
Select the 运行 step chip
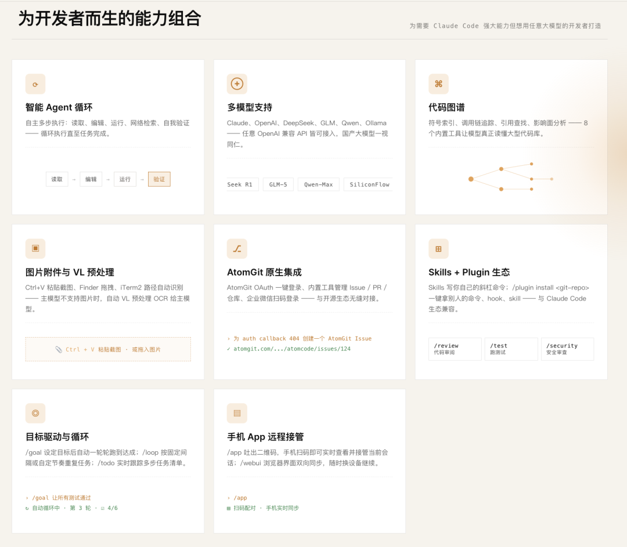pyautogui.click(x=125, y=179)
